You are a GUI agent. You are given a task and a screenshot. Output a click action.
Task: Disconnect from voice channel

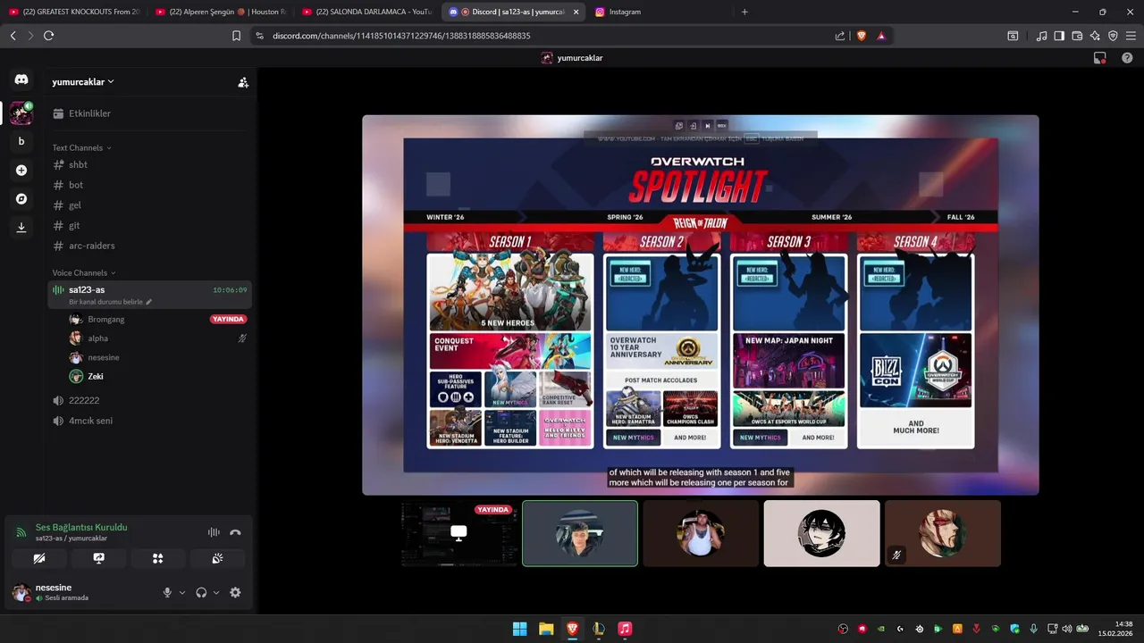click(235, 532)
